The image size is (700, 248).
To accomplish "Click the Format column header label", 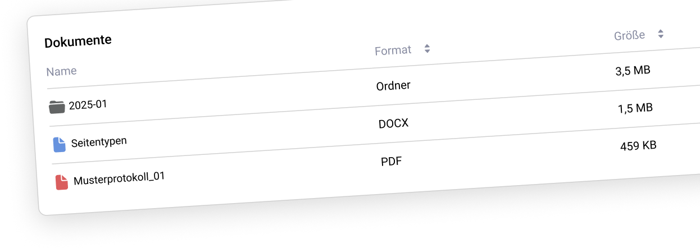I will 393,50.
